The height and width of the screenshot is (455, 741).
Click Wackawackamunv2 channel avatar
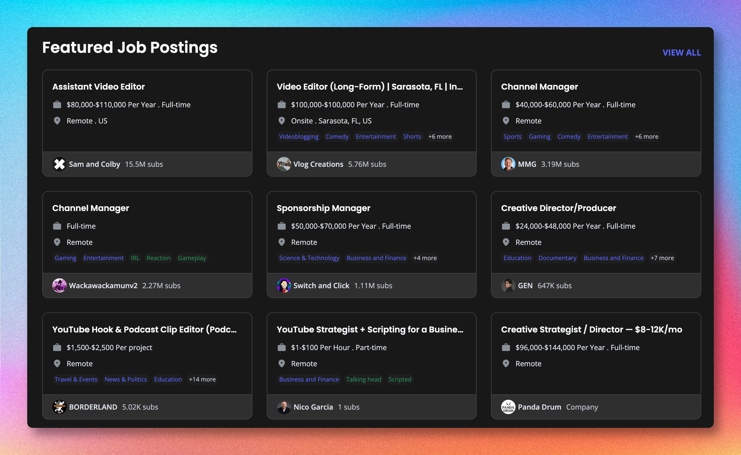point(59,286)
